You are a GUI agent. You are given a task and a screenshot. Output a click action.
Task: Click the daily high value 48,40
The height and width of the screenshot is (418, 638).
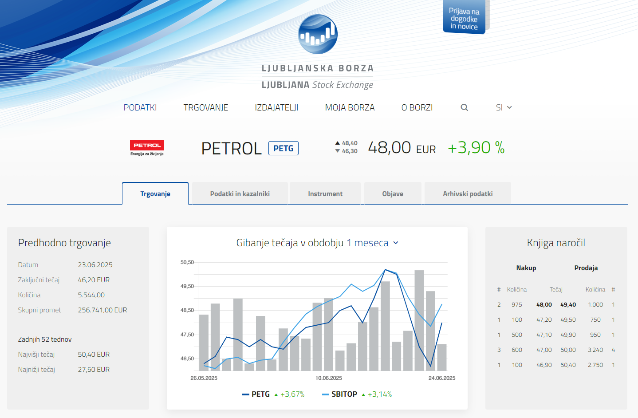click(350, 143)
